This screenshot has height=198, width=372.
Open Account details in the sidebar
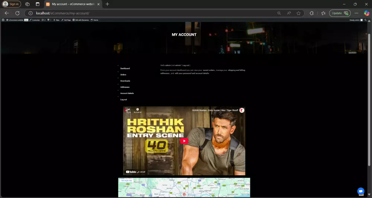tap(127, 93)
